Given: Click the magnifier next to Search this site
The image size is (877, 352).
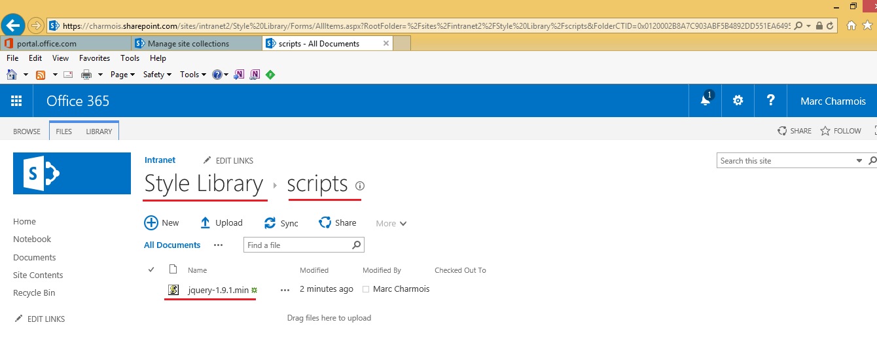Looking at the screenshot, I should click(872, 160).
